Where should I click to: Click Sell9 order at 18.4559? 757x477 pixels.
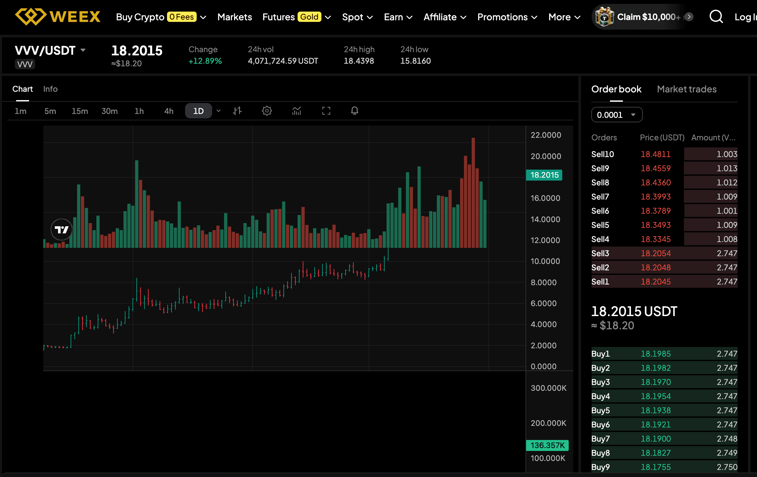pyautogui.click(x=664, y=168)
